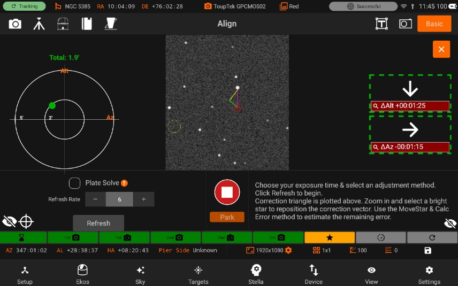Click the Pier Side Unknown status text
Image resolution: width=458 pixels, height=286 pixels.
click(188, 250)
